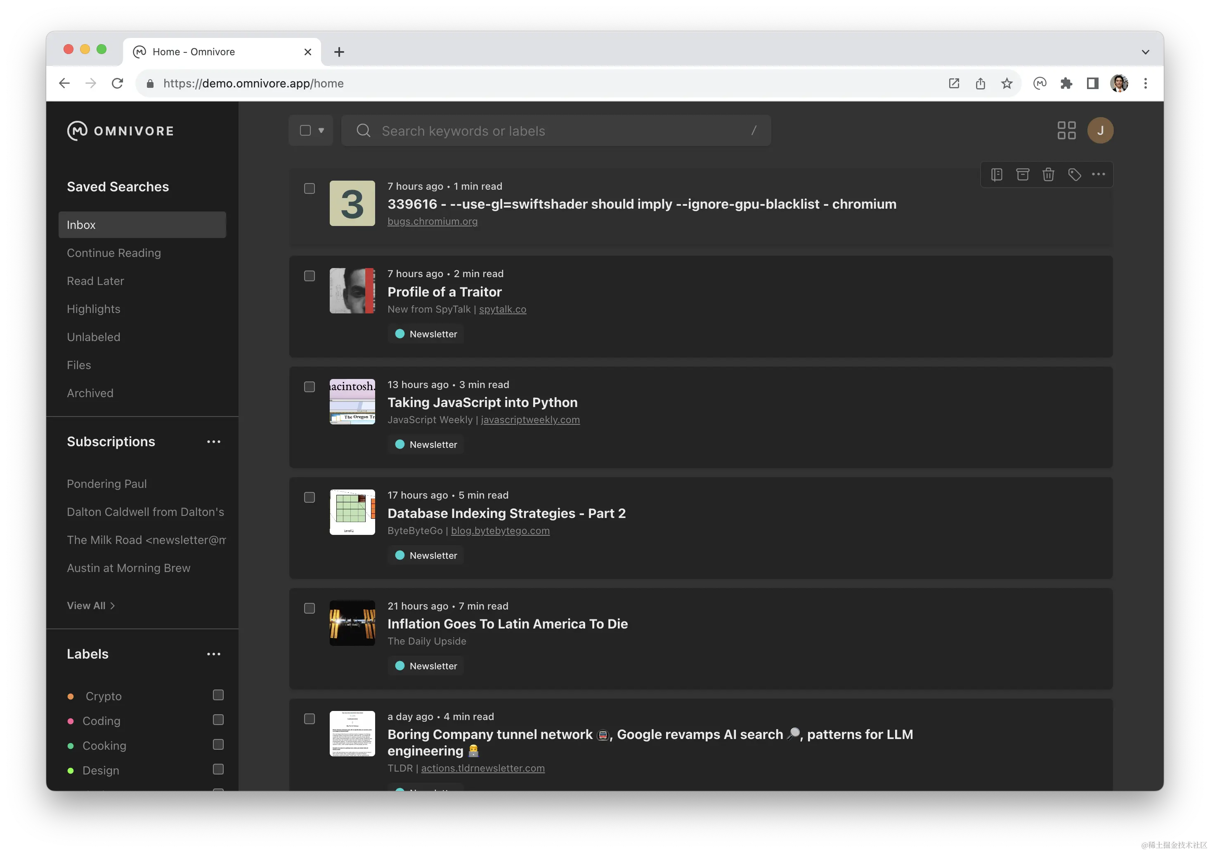This screenshot has width=1210, height=852.
Task: Open notebook icon on first article
Action: [x=996, y=174]
